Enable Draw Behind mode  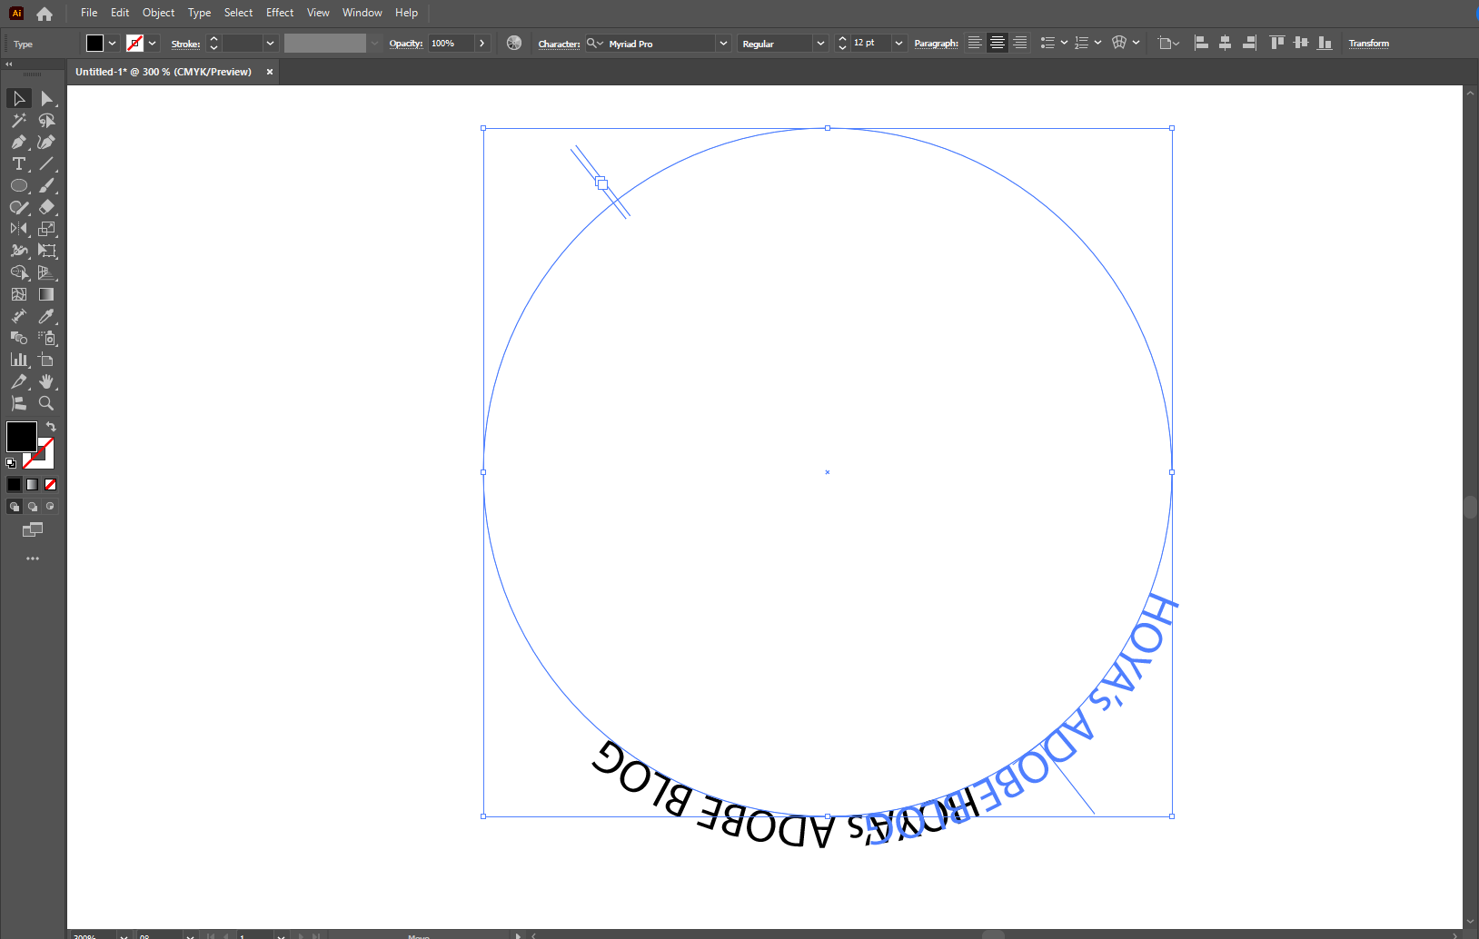32,506
